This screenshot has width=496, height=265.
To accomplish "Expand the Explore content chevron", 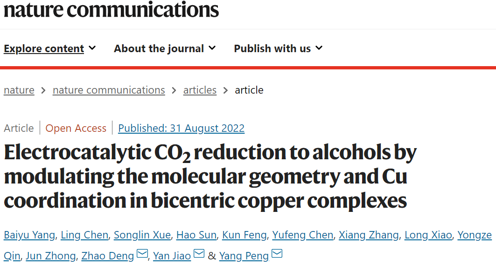I will (x=92, y=48).
